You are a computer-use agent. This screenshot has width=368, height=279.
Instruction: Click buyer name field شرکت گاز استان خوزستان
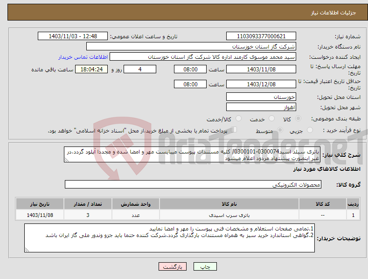191,47
